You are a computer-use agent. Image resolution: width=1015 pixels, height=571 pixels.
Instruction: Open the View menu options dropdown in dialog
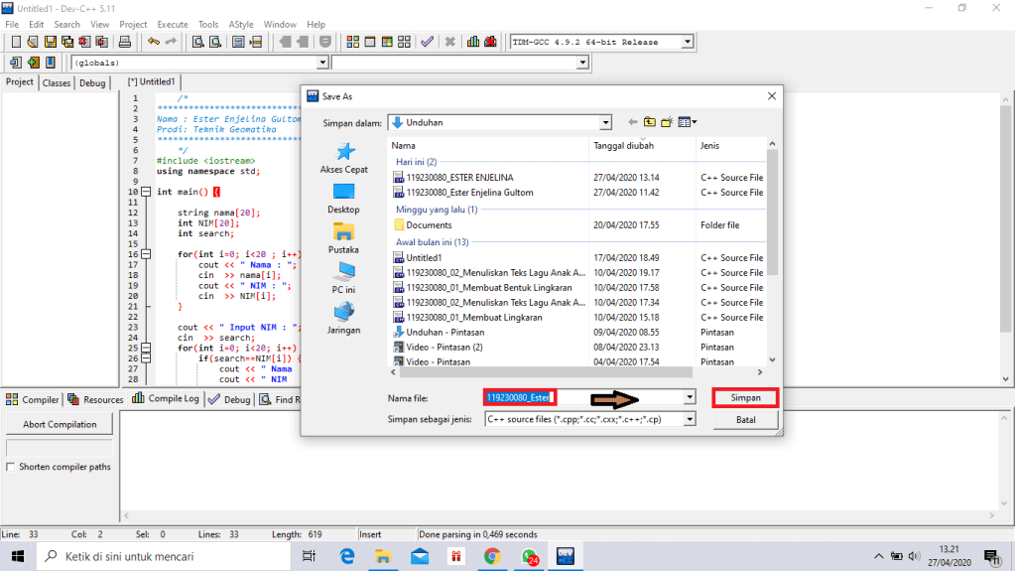click(688, 122)
